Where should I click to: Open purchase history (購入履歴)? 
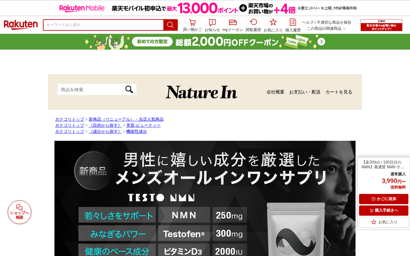(x=293, y=25)
